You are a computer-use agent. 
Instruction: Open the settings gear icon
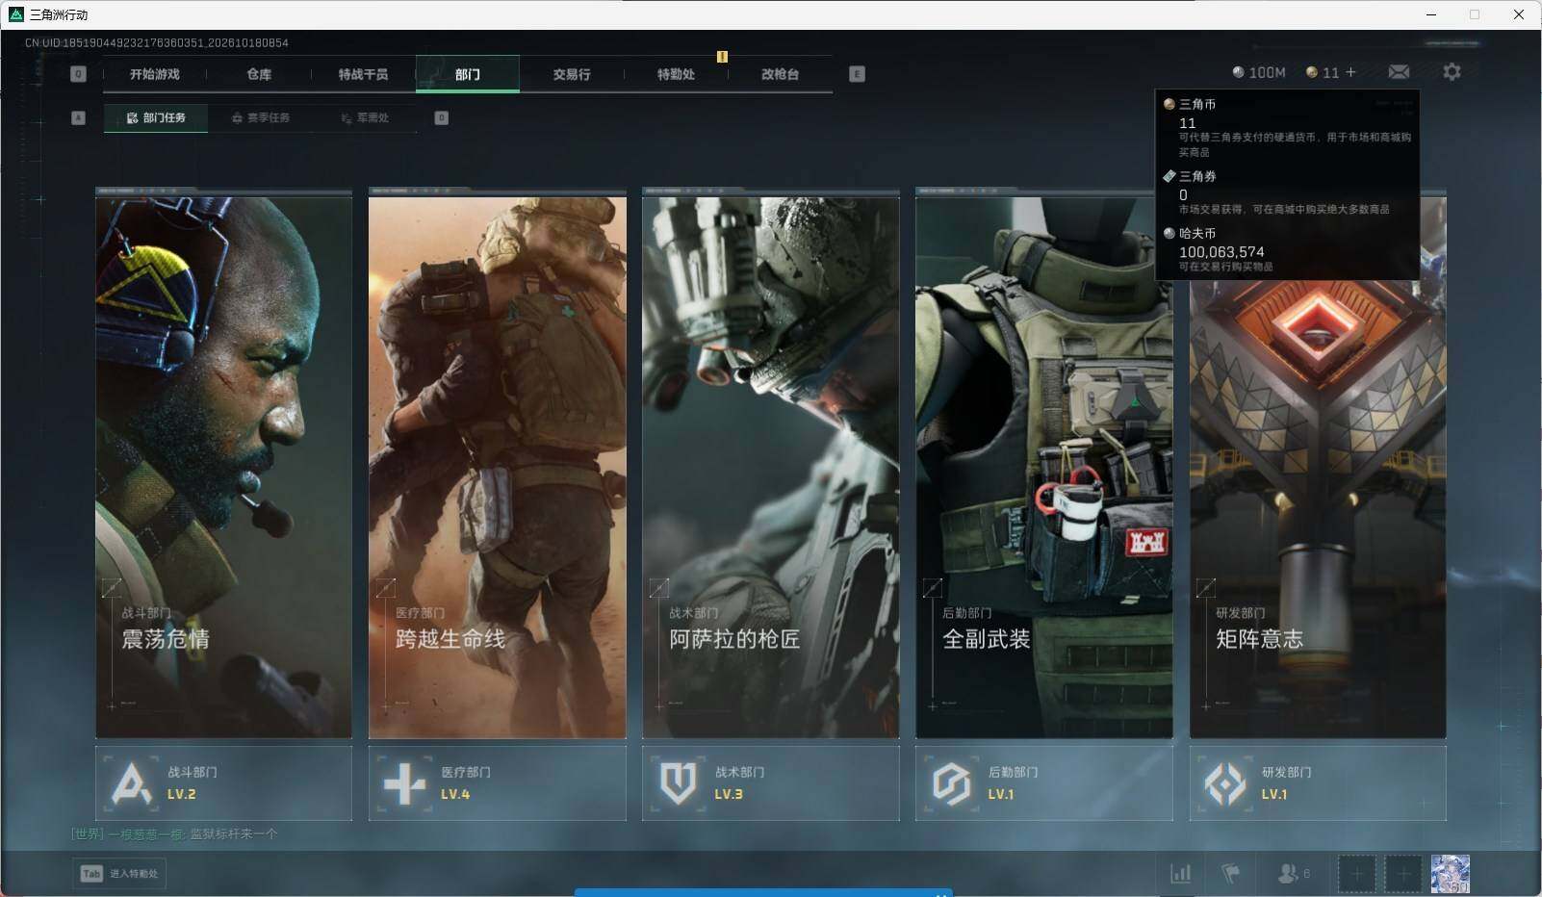(x=1452, y=72)
